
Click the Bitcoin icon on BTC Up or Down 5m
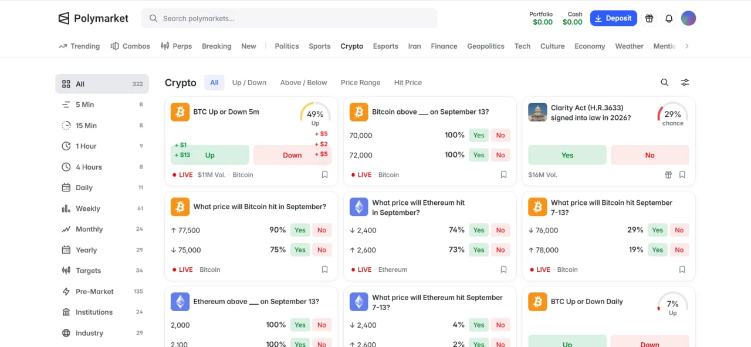pos(180,112)
